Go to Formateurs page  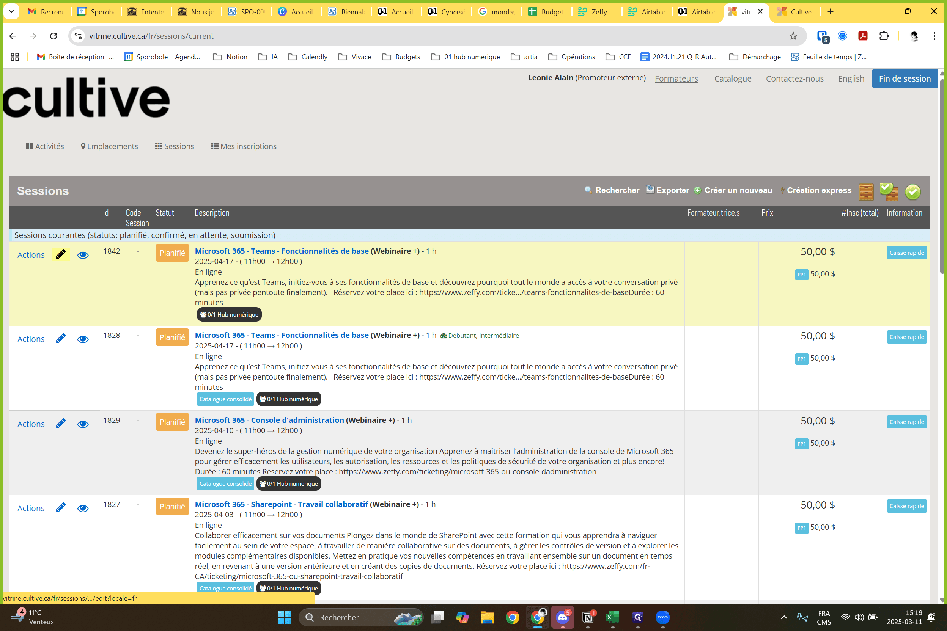click(676, 78)
